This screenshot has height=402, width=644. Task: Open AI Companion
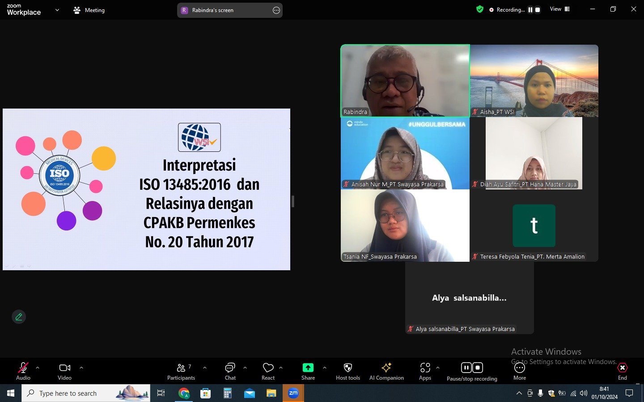pos(386,371)
